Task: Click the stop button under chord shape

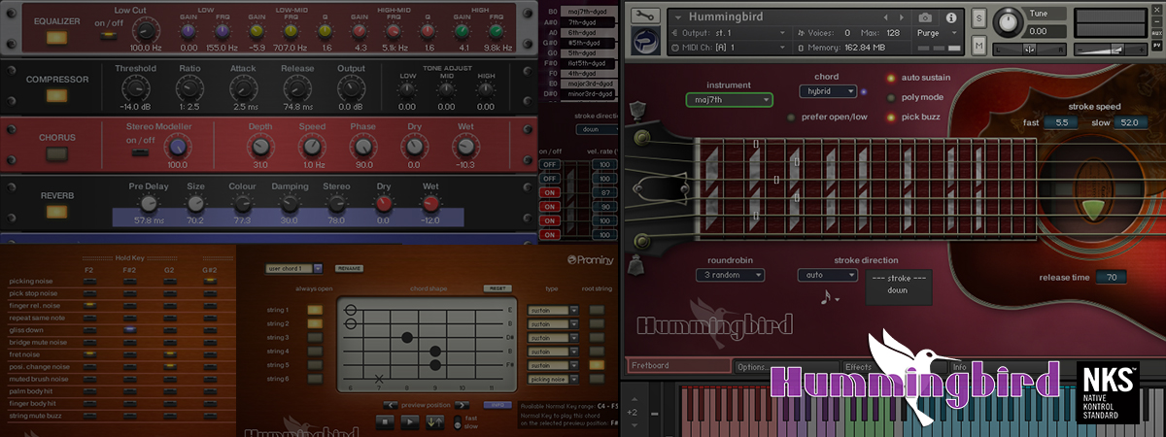Action: [x=385, y=421]
